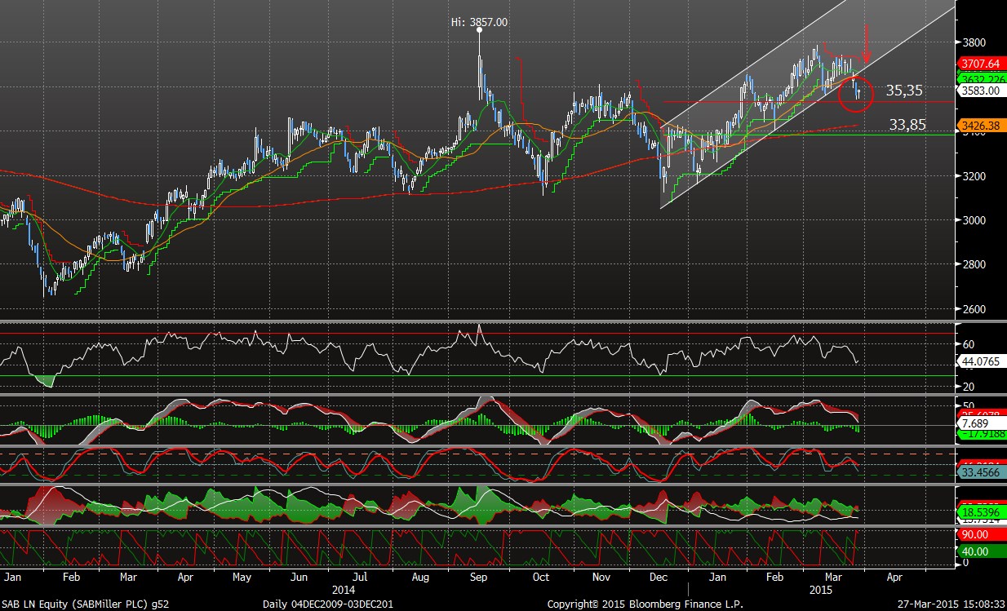Select the 35,35 price level annotation

(906, 91)
